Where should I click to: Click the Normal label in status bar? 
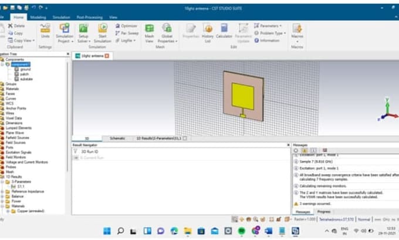[x=364, y=219]
